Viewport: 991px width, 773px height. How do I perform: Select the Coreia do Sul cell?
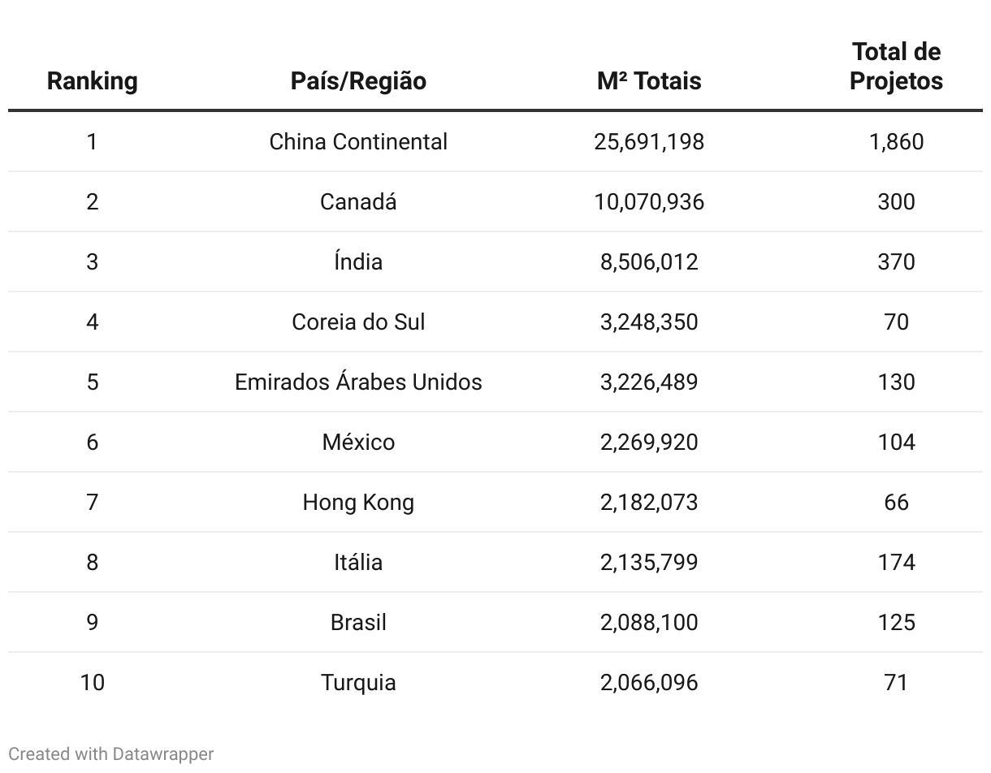(x=358, y=322)
